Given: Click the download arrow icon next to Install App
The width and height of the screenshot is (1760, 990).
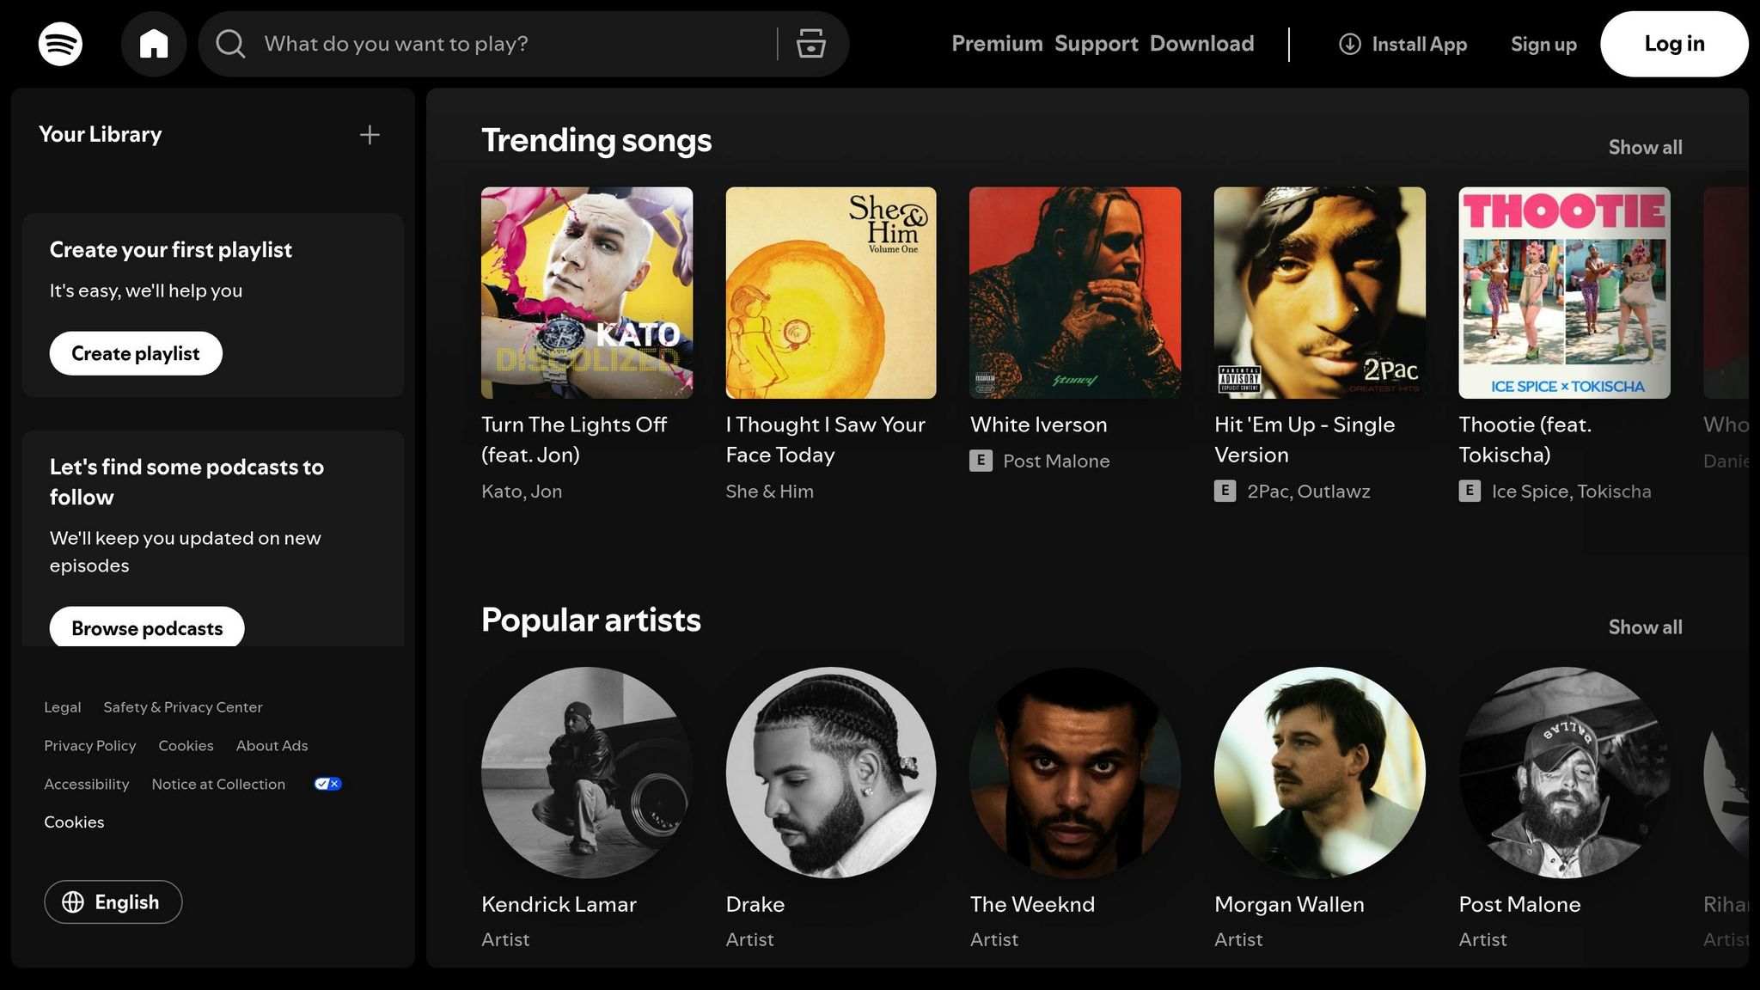Looking at the screenshot, I should coord(1349,44).
